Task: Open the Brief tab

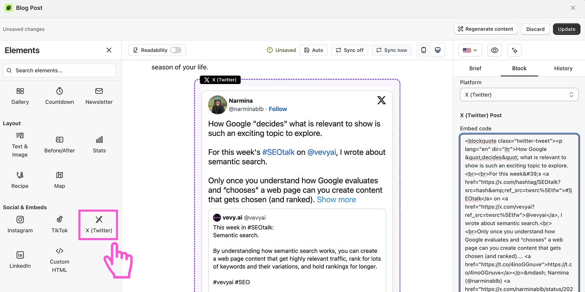Action: click(475, 68)
